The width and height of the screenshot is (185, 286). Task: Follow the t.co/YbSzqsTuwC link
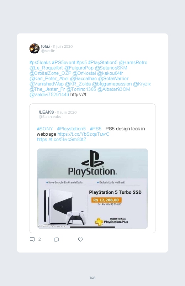[83, 134]
